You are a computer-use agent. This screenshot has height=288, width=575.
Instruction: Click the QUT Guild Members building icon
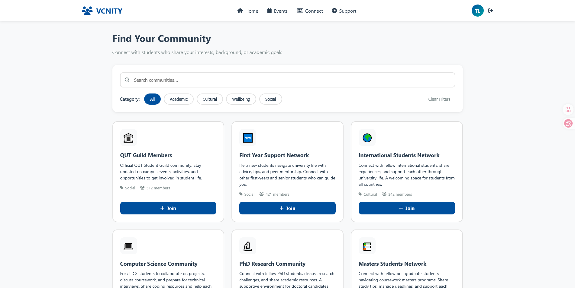point(128,138)
